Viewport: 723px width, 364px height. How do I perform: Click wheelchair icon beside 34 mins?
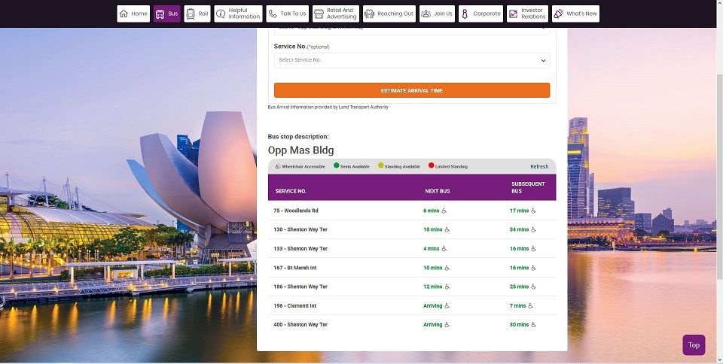pyautogui.click(x=533, y=229)
